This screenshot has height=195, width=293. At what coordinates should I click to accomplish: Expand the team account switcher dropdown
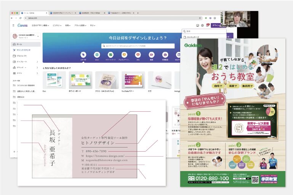coord(38,36)
